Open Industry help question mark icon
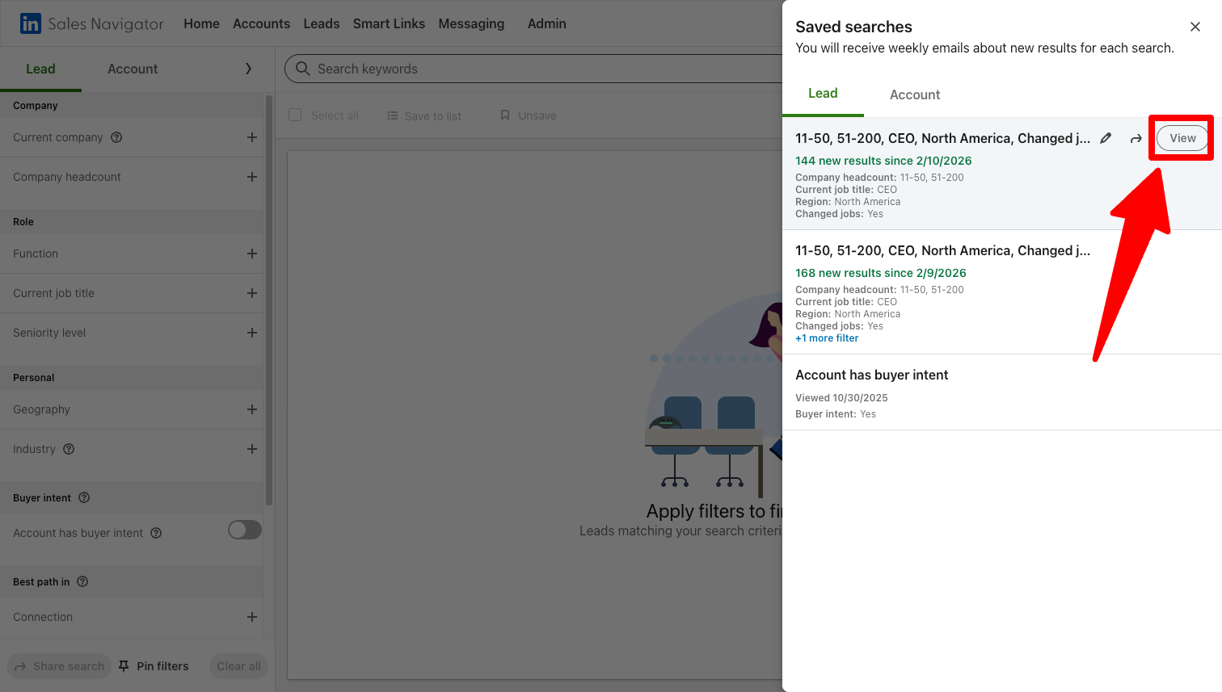 tap(69, 449)
